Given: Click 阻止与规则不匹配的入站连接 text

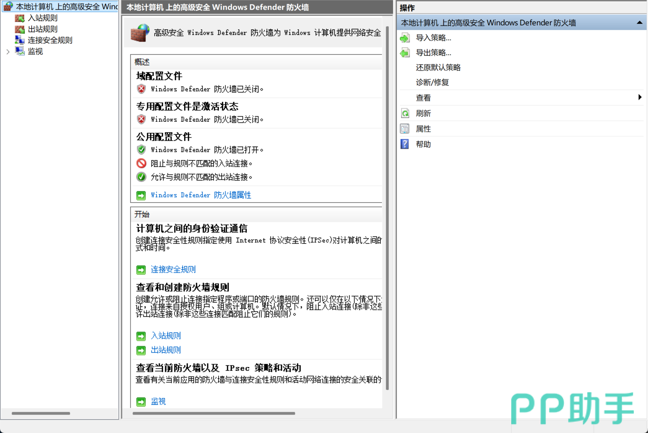Looking at the screenshot, I should pyautogui.click(x=202, y=164).
